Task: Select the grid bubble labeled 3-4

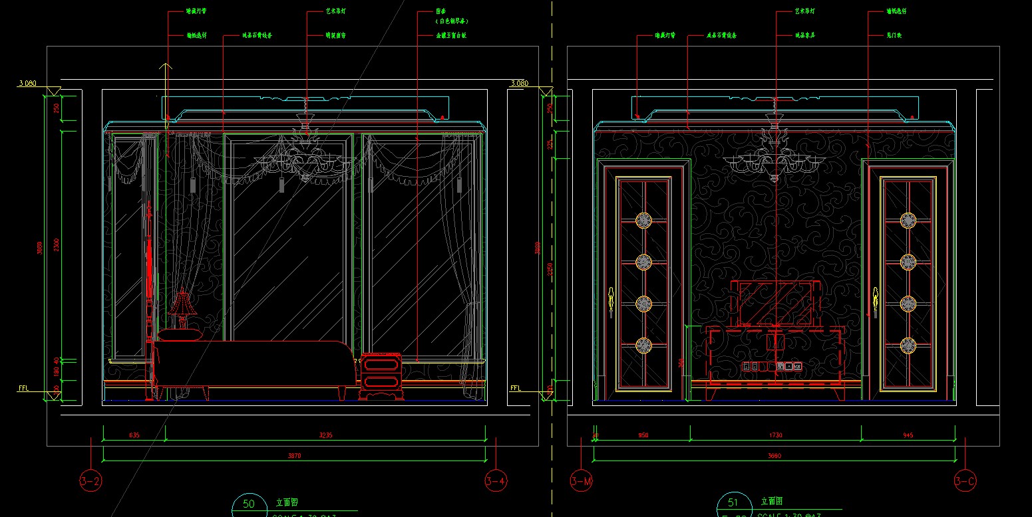Action: tap(496, 480)
